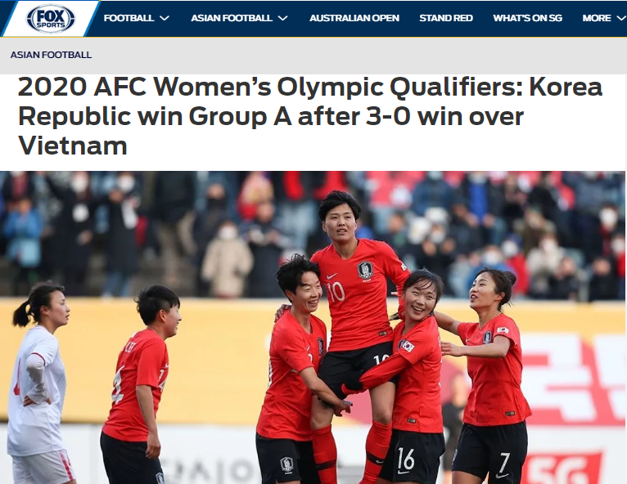This screenshot has width=627, height=484.
Task: Click the Korean crest on number 10's jersey
Action: [365, 270]
